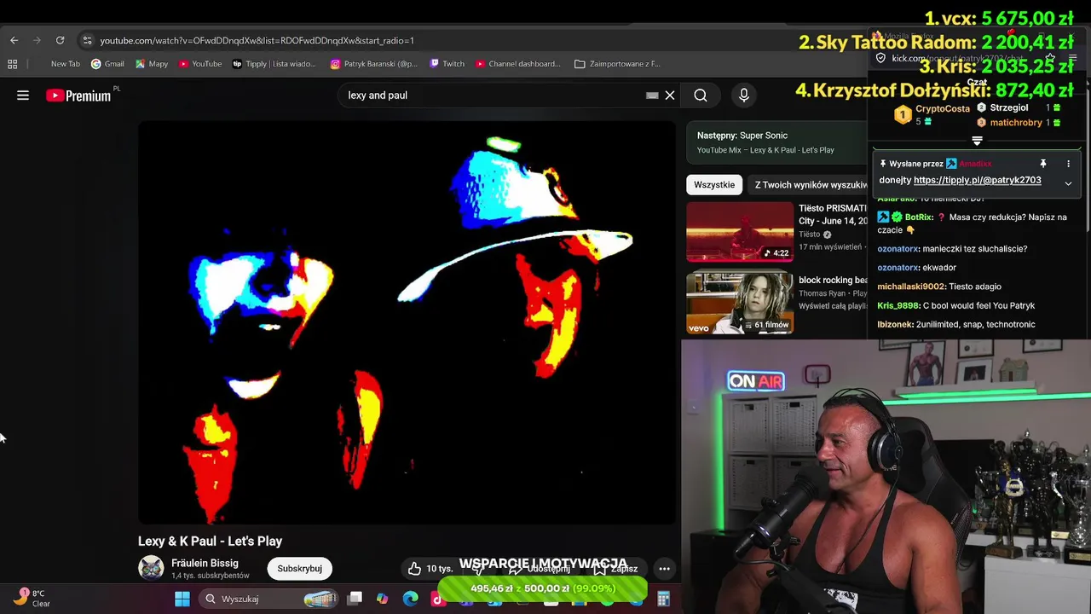The width and height of the screenshot is (1091, 614).
Task: Click the Wyszukaj taskbar search box
Action: point(269,599)
